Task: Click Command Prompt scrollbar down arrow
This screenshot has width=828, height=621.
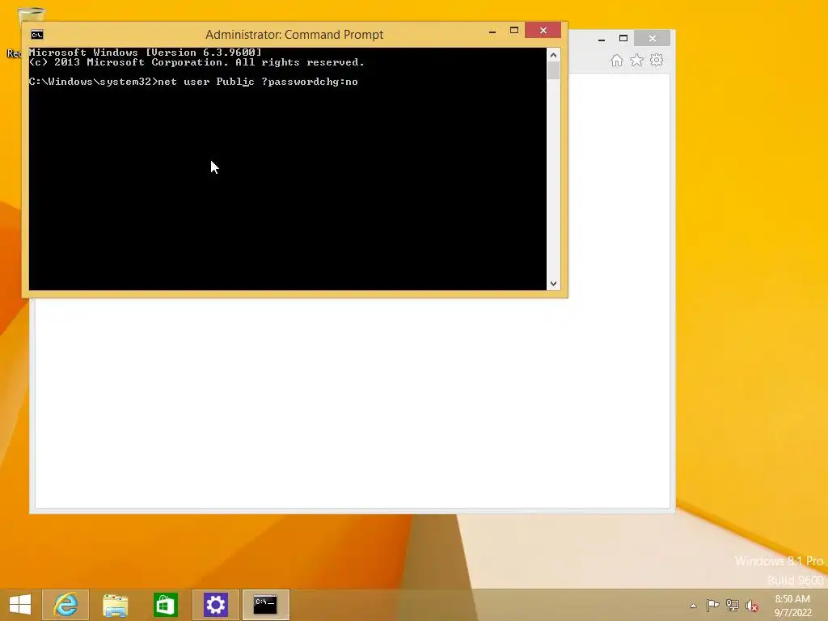Action: tap(553, 284)
